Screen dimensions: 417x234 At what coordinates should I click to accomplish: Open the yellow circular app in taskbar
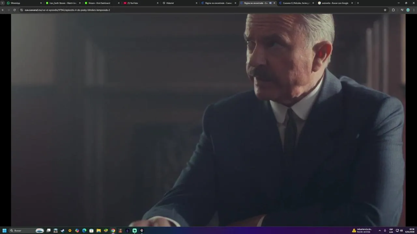(x=70, y=230)
